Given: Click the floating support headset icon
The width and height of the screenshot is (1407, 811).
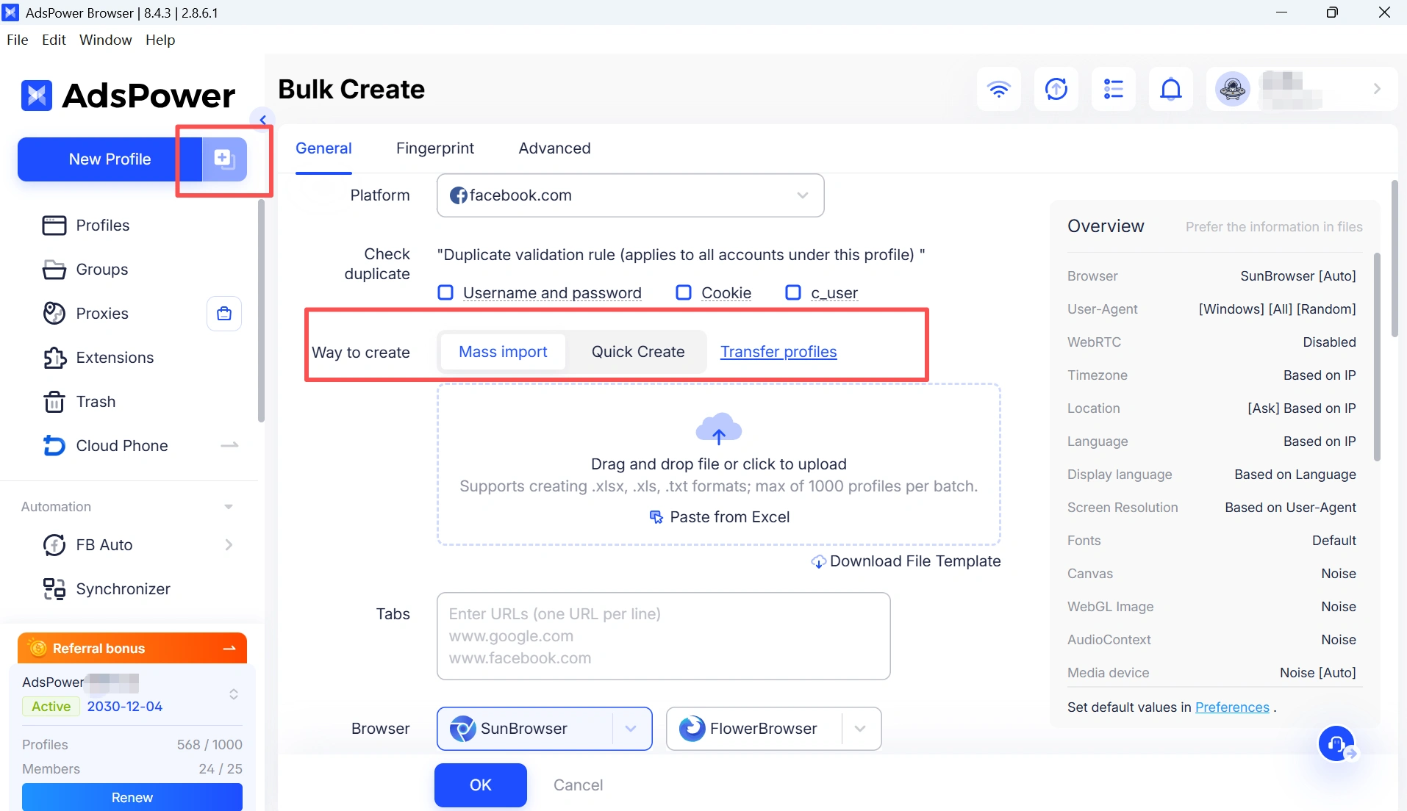Looking at the screenshot, I should [x=1336, y=744].
